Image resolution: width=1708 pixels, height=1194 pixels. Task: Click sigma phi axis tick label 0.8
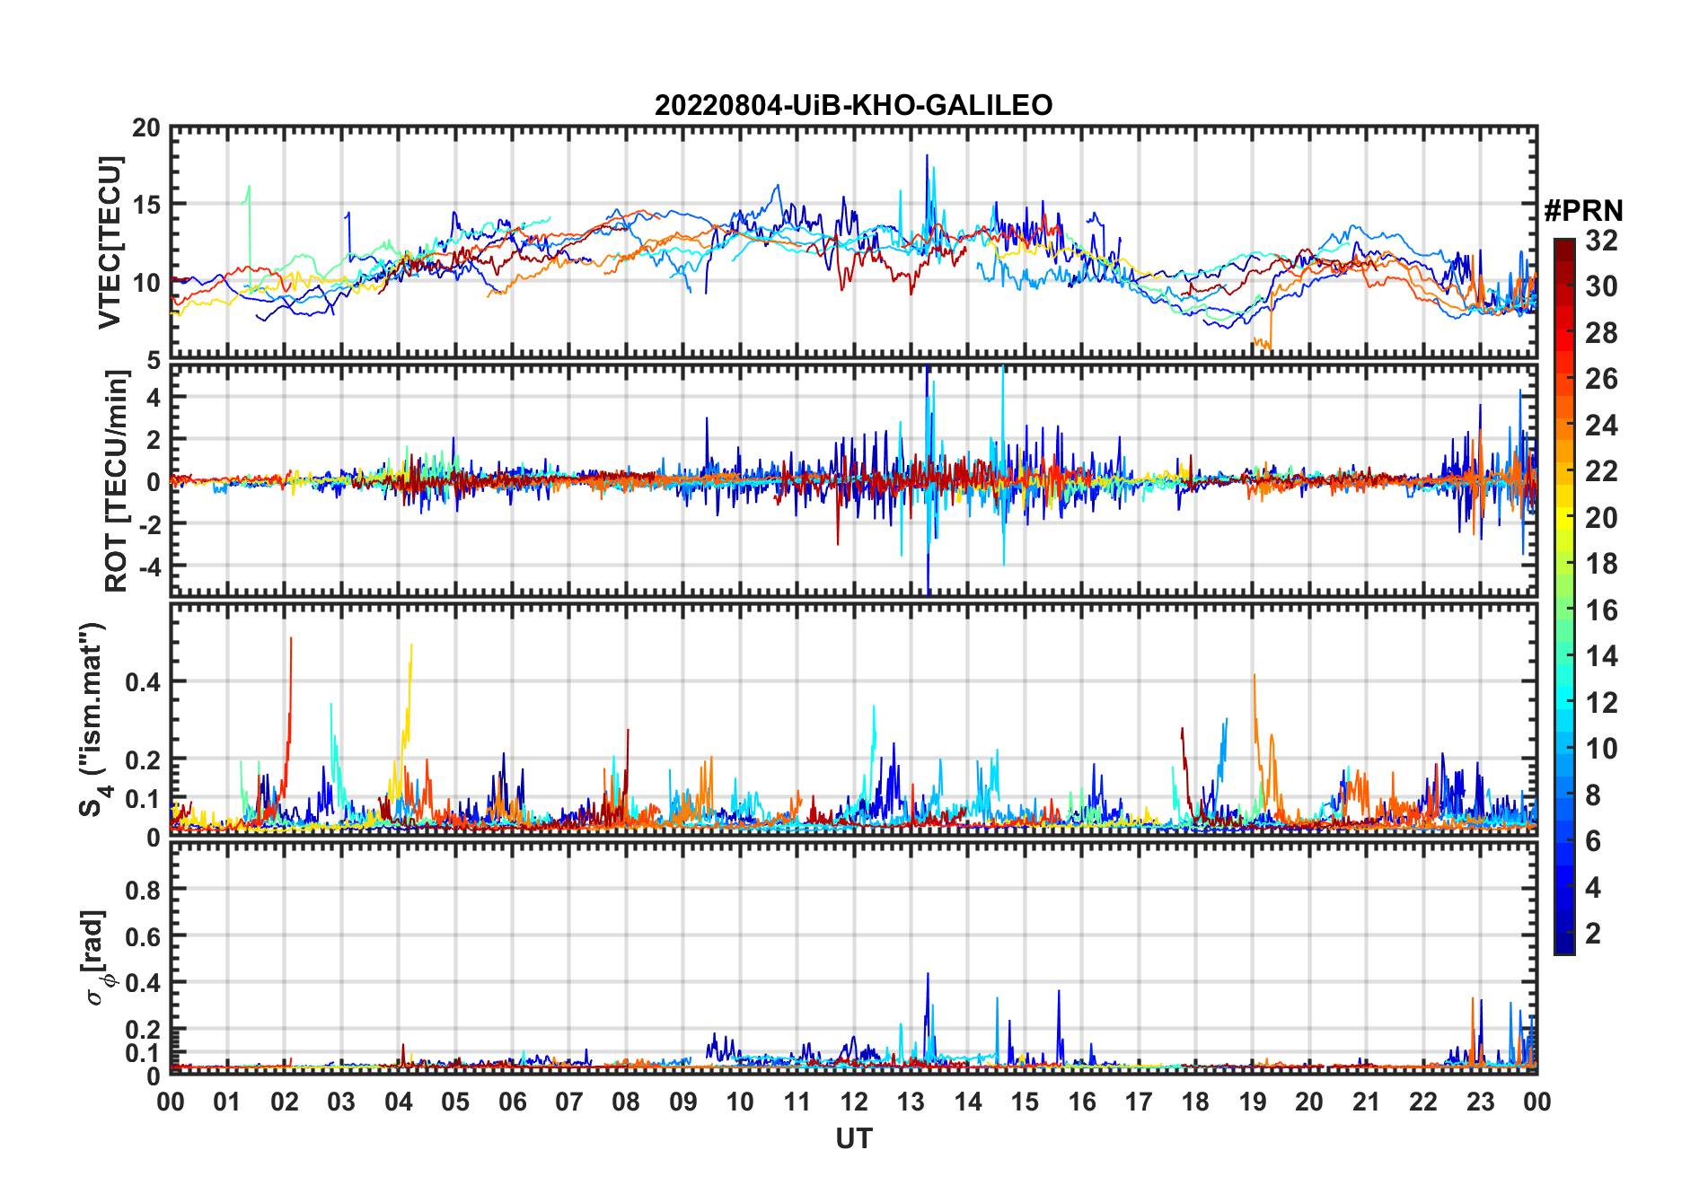click(x=142, y=891)
